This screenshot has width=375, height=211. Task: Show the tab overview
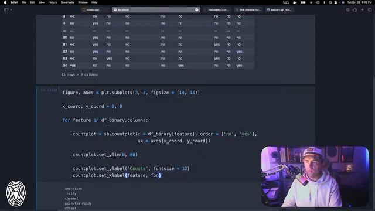pos(370,10)
